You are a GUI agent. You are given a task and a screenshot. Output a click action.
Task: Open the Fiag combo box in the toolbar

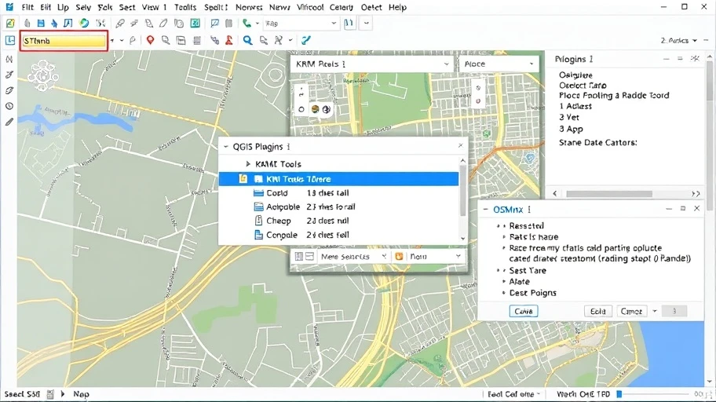(x=301, y=24)
